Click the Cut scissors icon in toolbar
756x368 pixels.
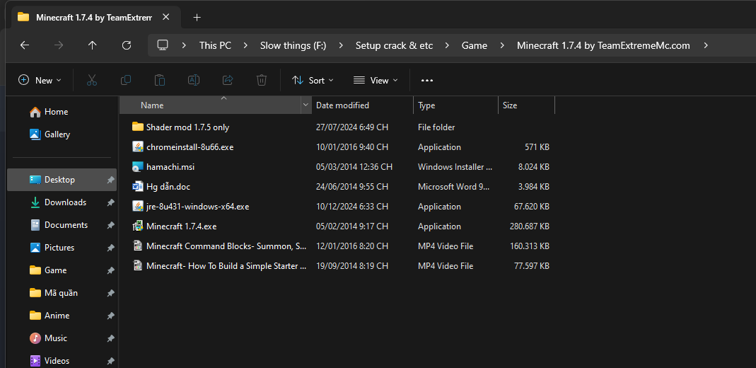91,80
